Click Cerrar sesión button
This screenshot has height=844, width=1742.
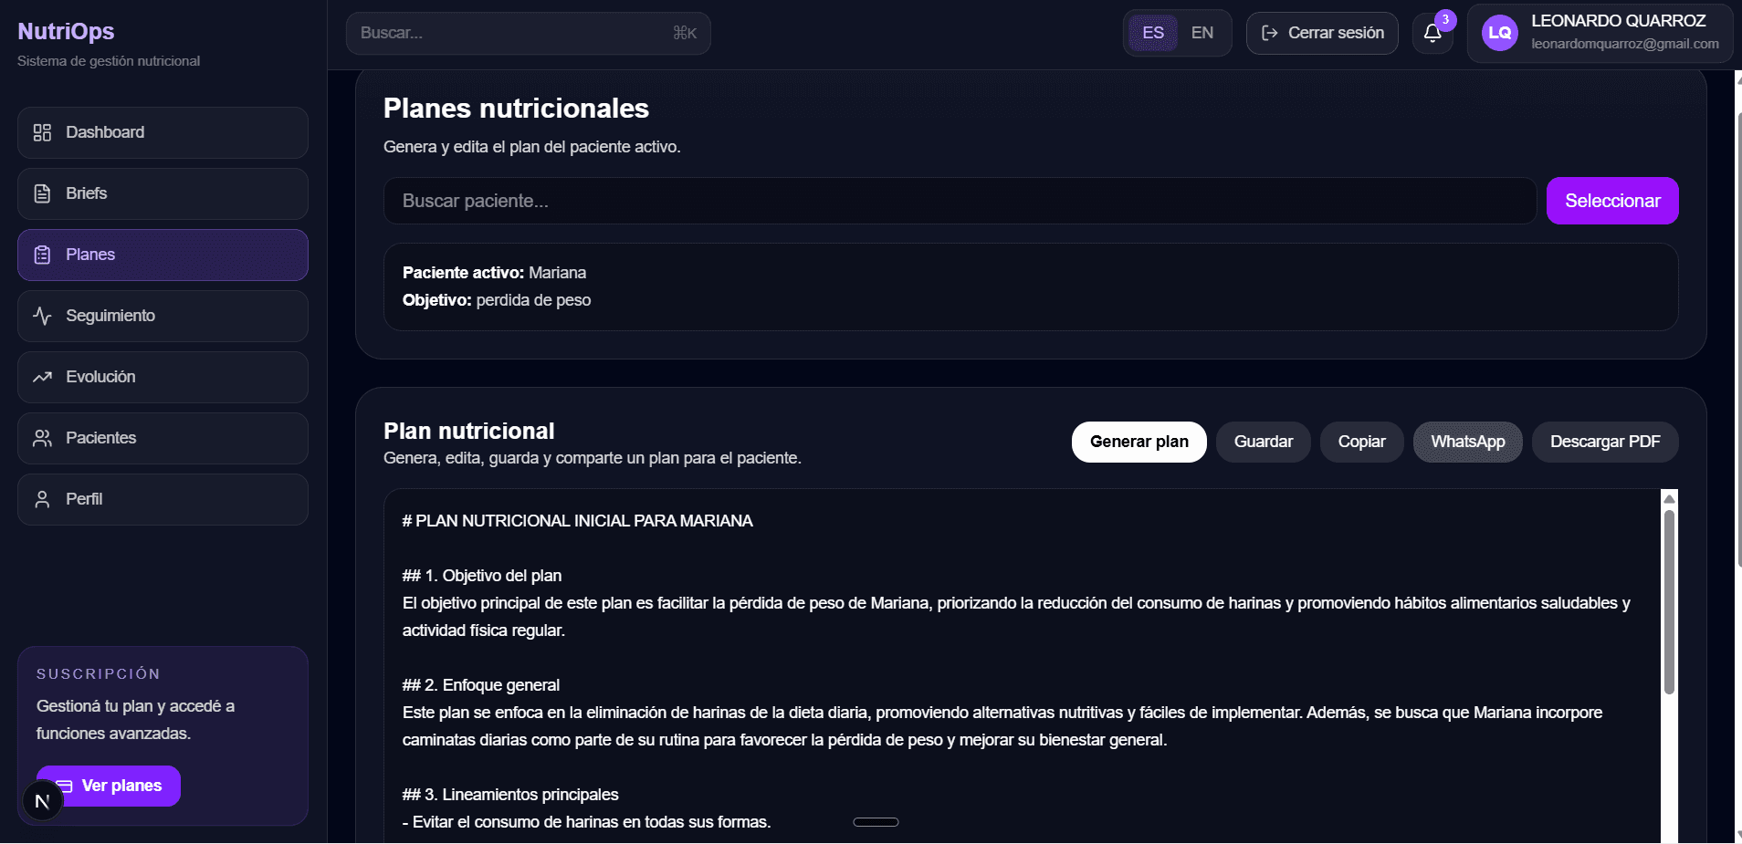click(1322, 33)
